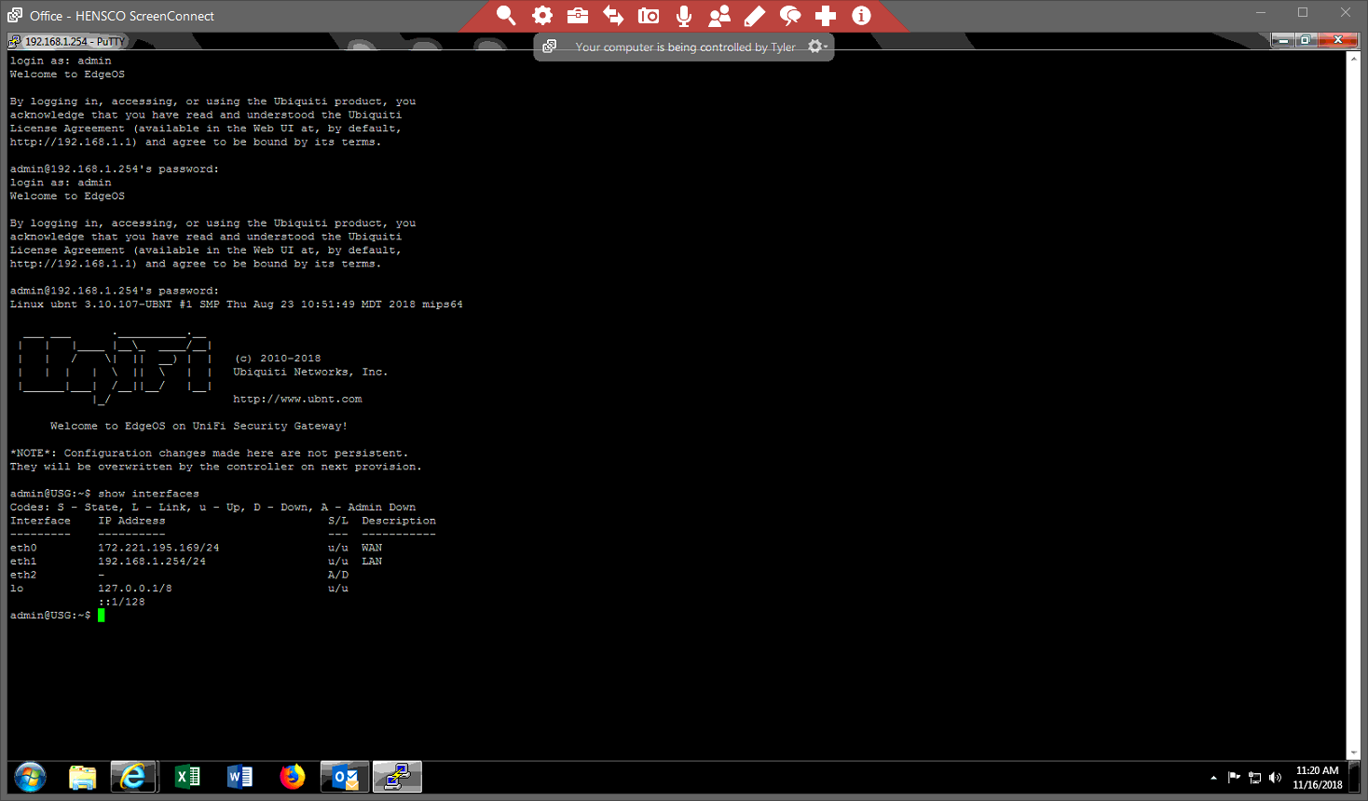Launch Excel from the remote taskbar
Viewport: 1368px width, 801px height.
(x=187, y=777)
